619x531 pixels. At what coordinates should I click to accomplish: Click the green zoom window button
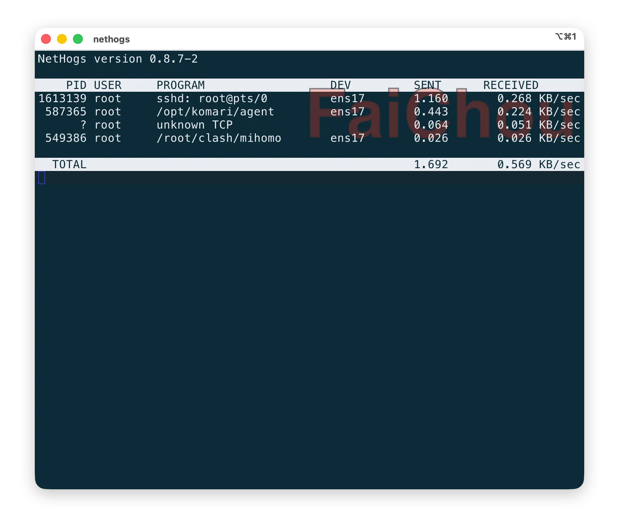[x=78, y=39]
